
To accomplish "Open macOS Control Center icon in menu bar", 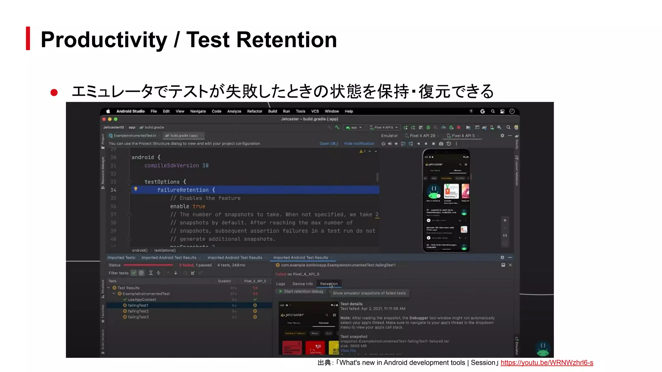I will [502, 111].
